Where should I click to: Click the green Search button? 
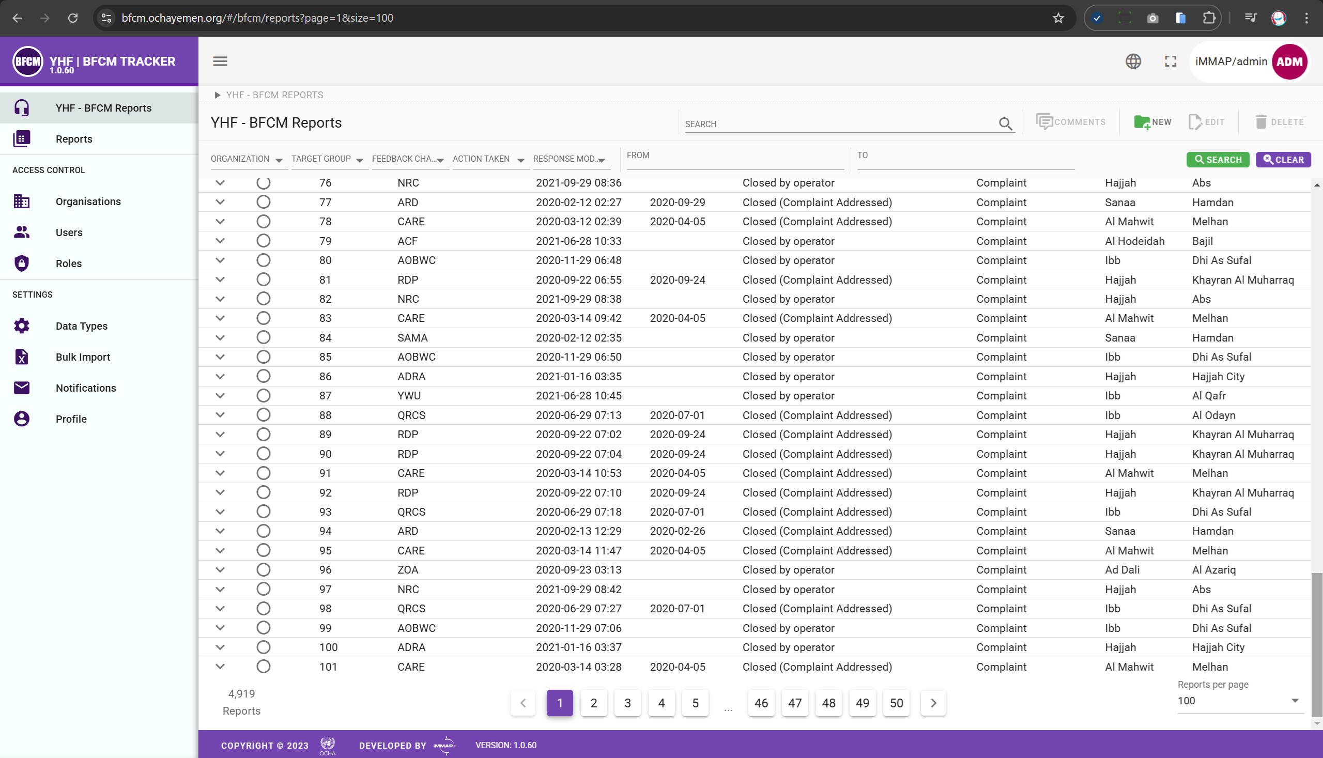1217,160
